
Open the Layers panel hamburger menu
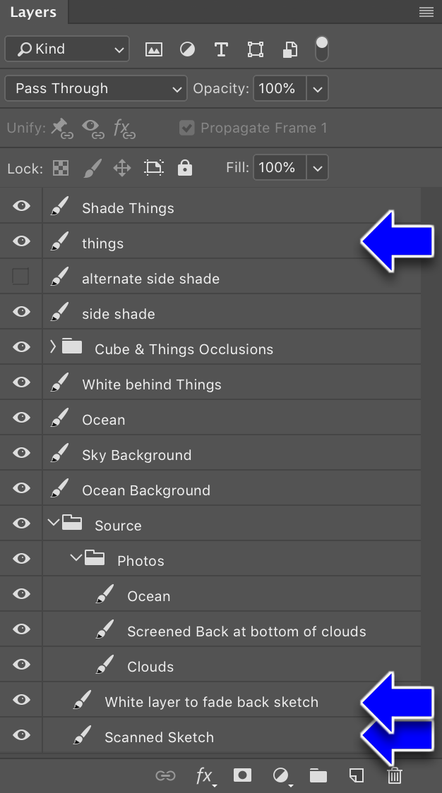point(426,11)
